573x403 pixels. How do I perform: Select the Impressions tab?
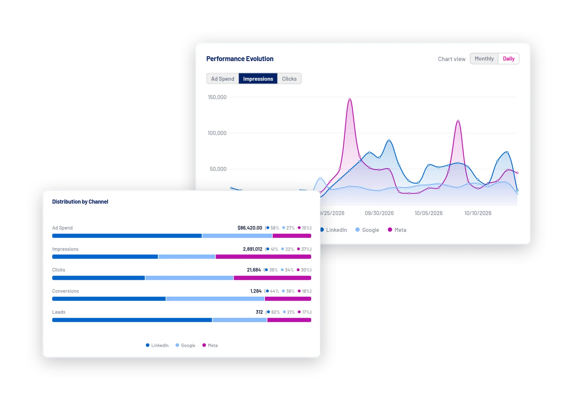tap(258, 79)
